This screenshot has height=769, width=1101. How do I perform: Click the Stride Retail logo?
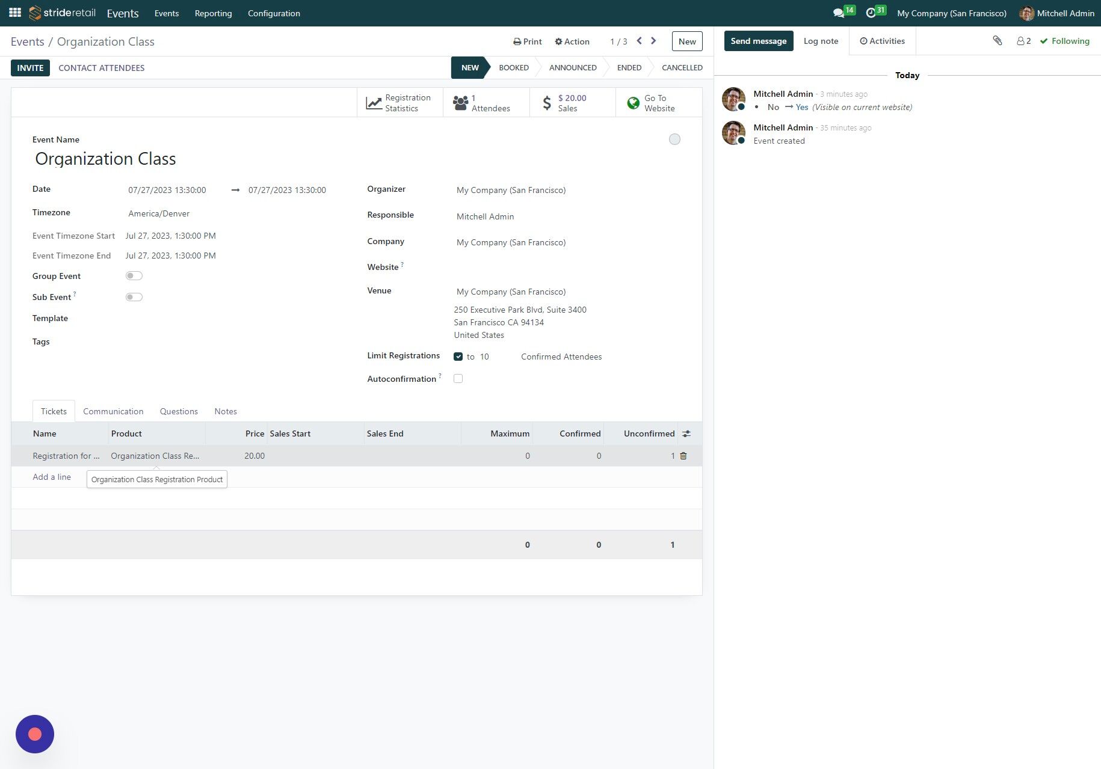(x=62, y=13)
